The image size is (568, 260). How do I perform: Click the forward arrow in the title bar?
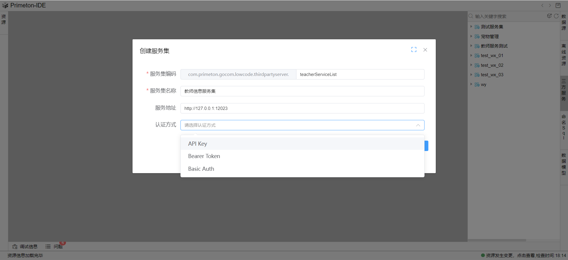click(550, 5)
